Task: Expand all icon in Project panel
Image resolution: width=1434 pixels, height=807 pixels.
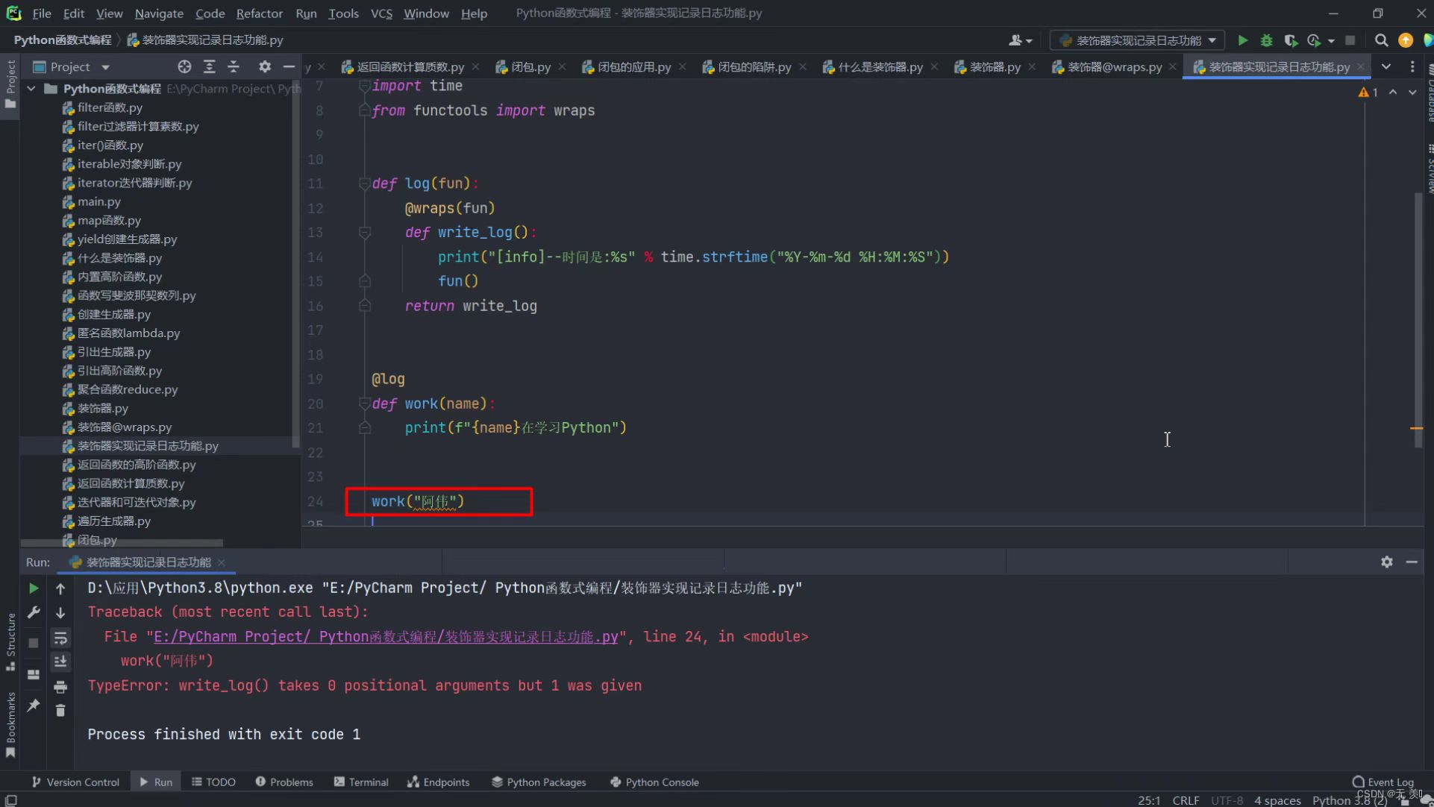Action: click(209, 66)
